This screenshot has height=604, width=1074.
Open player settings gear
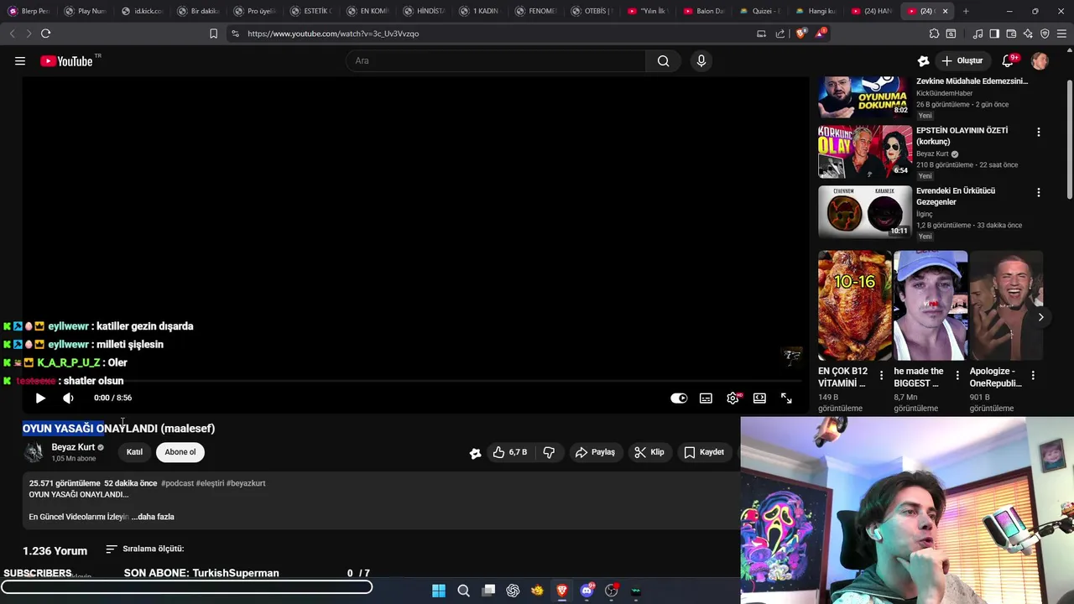coord(733,398)
